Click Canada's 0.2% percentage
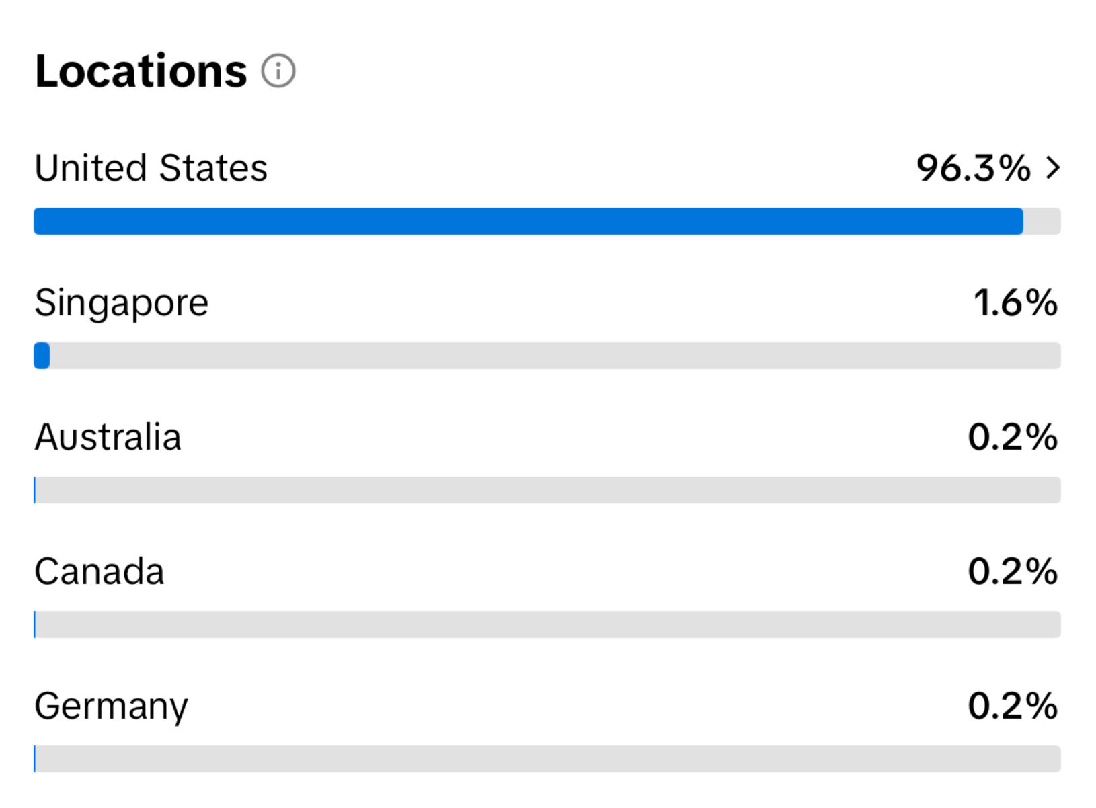This screenshot has width=1096, height=808. pyautogui.click(x=1013, y=571)
